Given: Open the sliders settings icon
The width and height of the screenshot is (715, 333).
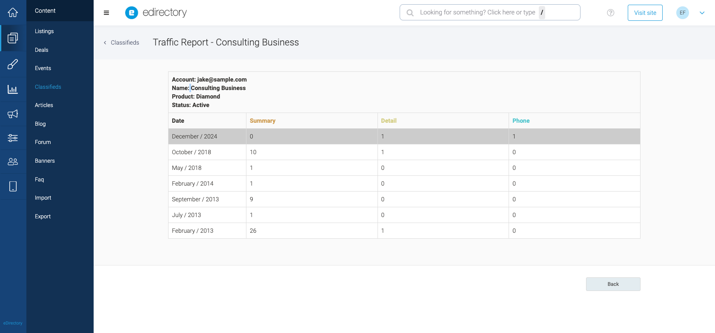Looking at the screenshot, I should click(x=13, y=138).
